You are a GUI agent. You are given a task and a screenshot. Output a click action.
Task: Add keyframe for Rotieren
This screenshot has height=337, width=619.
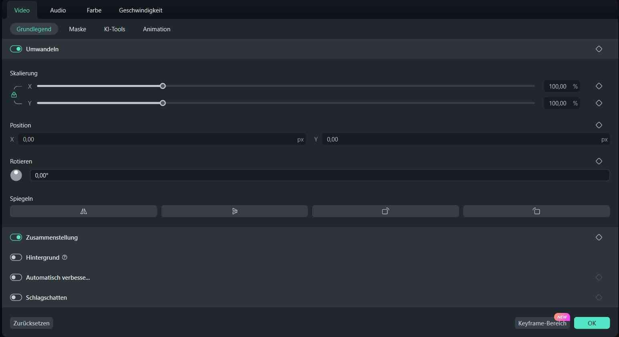599,161
